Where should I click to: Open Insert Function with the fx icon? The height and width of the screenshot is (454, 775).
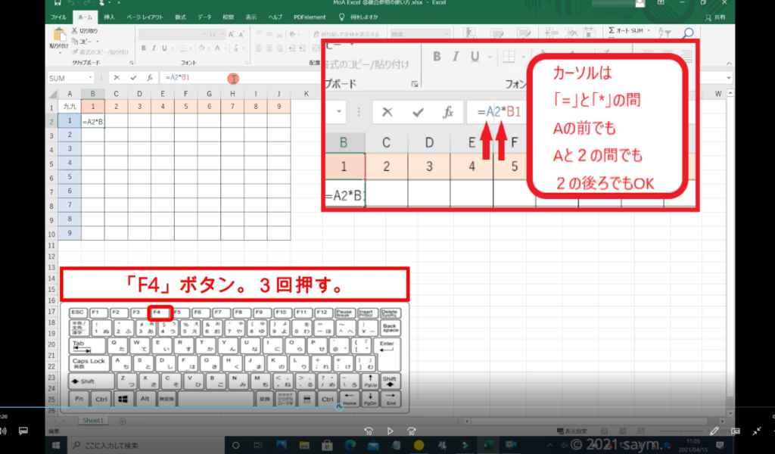pos(150,78)
